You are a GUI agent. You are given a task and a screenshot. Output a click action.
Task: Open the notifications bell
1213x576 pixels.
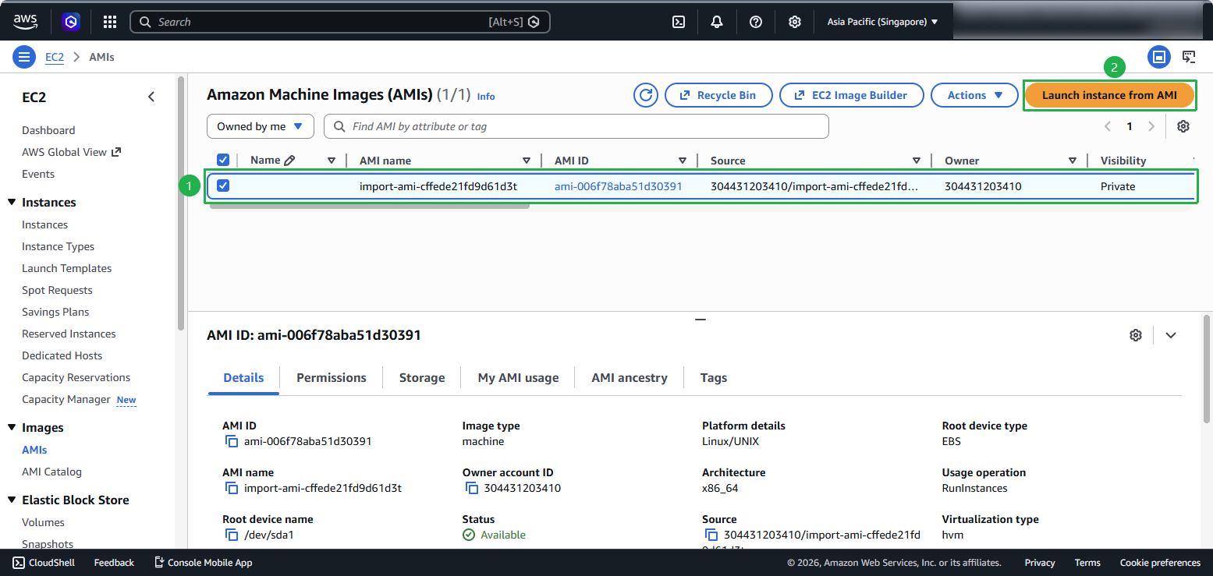pyautogui.click(x=717, y=22)
